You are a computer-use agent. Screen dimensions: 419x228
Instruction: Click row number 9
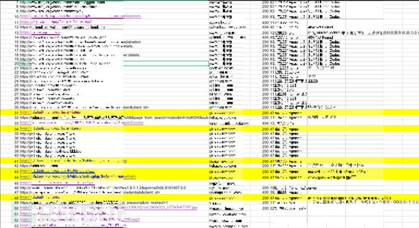point(18,11)
